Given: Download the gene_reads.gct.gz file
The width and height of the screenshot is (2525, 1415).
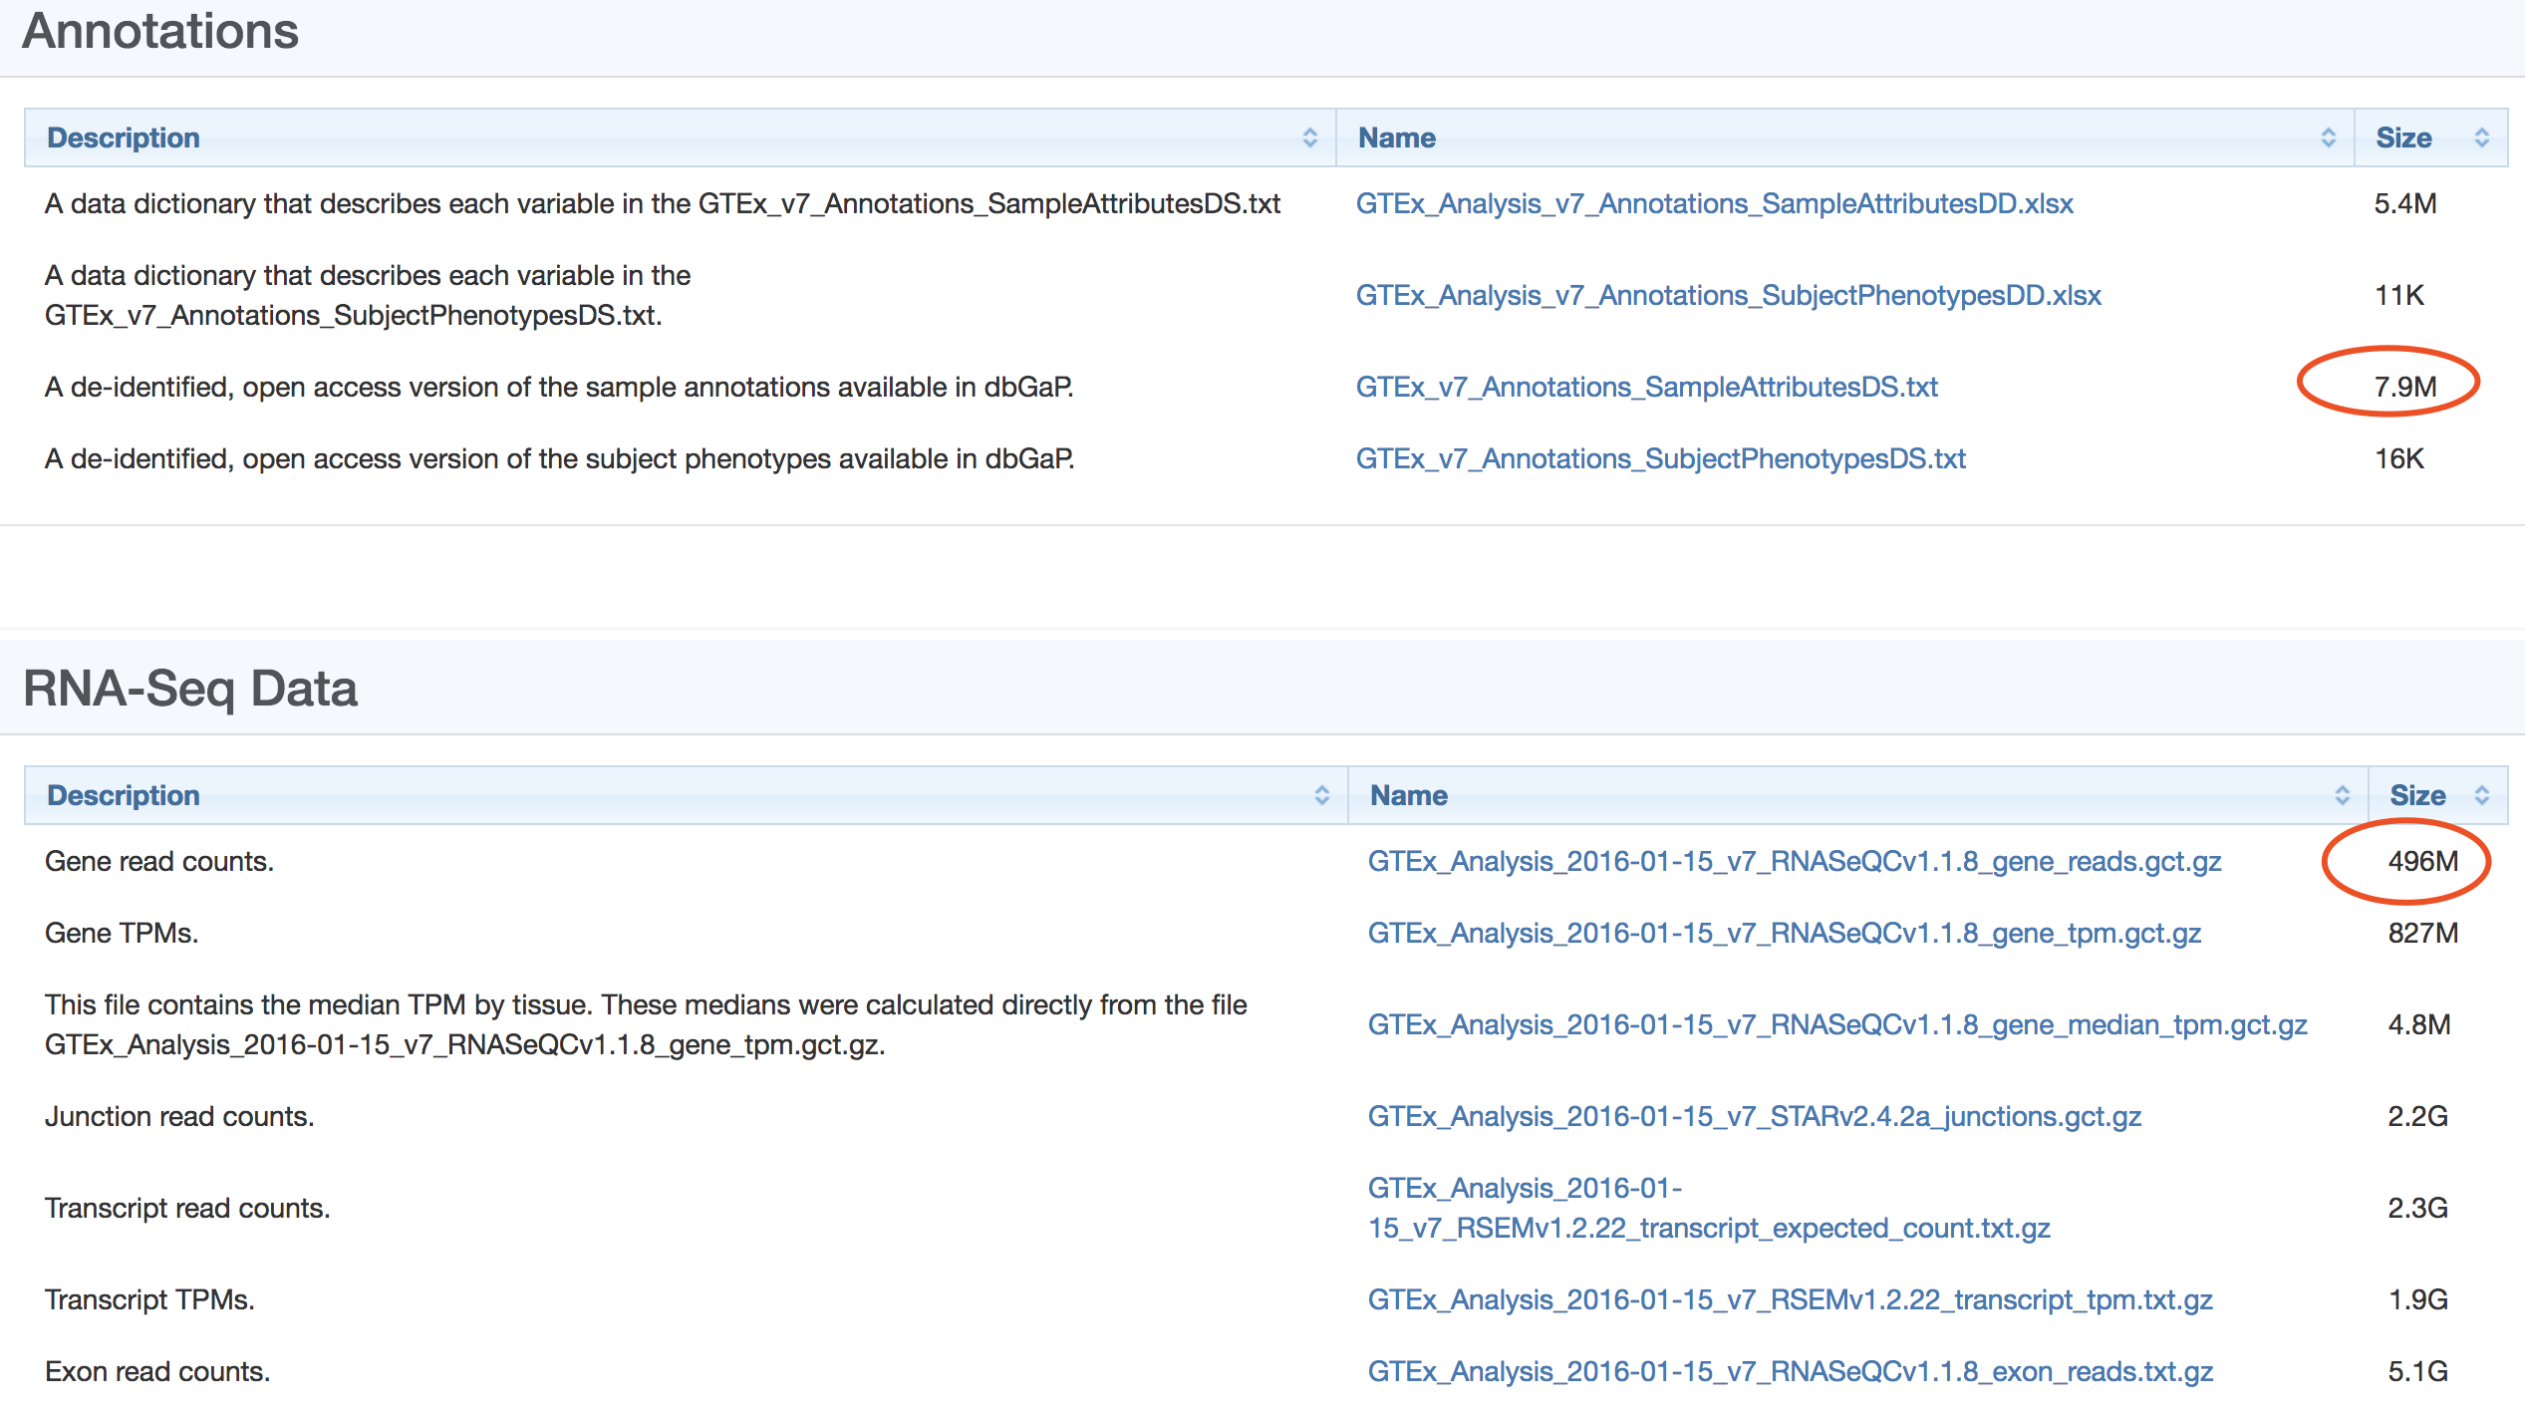Looking at the screenshot, I should click(1794, 861).
